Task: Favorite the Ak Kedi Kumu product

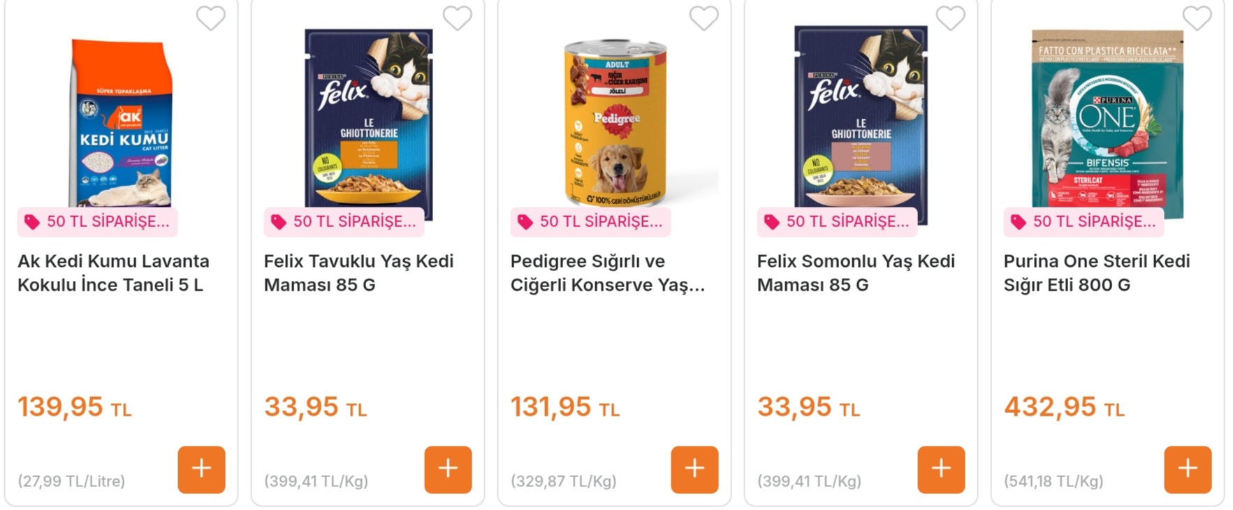Action: point(210,18)
